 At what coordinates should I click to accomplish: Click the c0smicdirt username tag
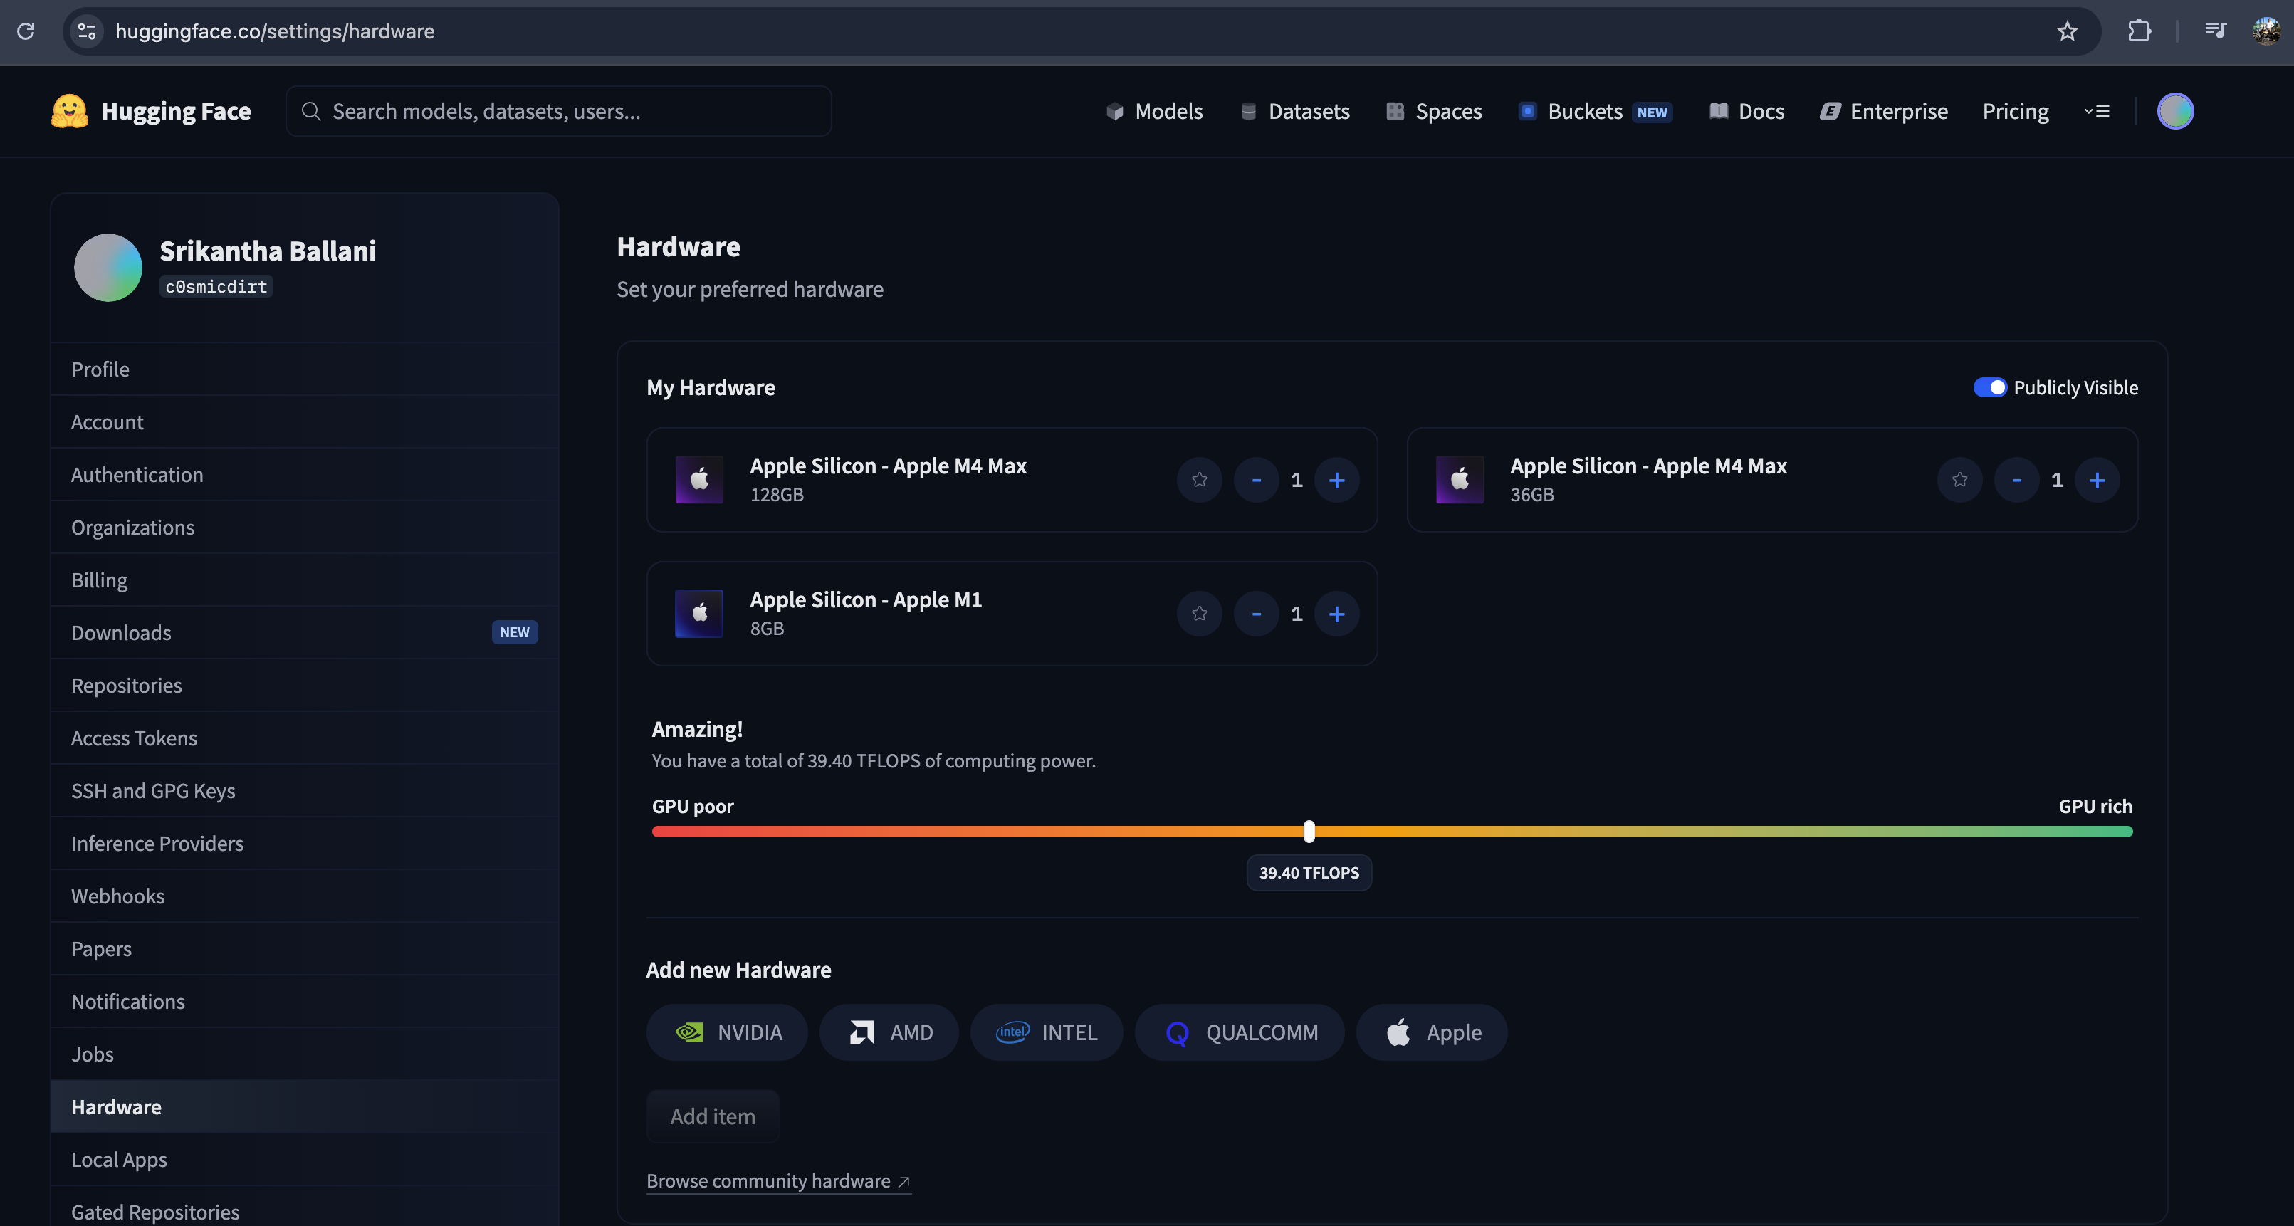(x=216, y=287)
